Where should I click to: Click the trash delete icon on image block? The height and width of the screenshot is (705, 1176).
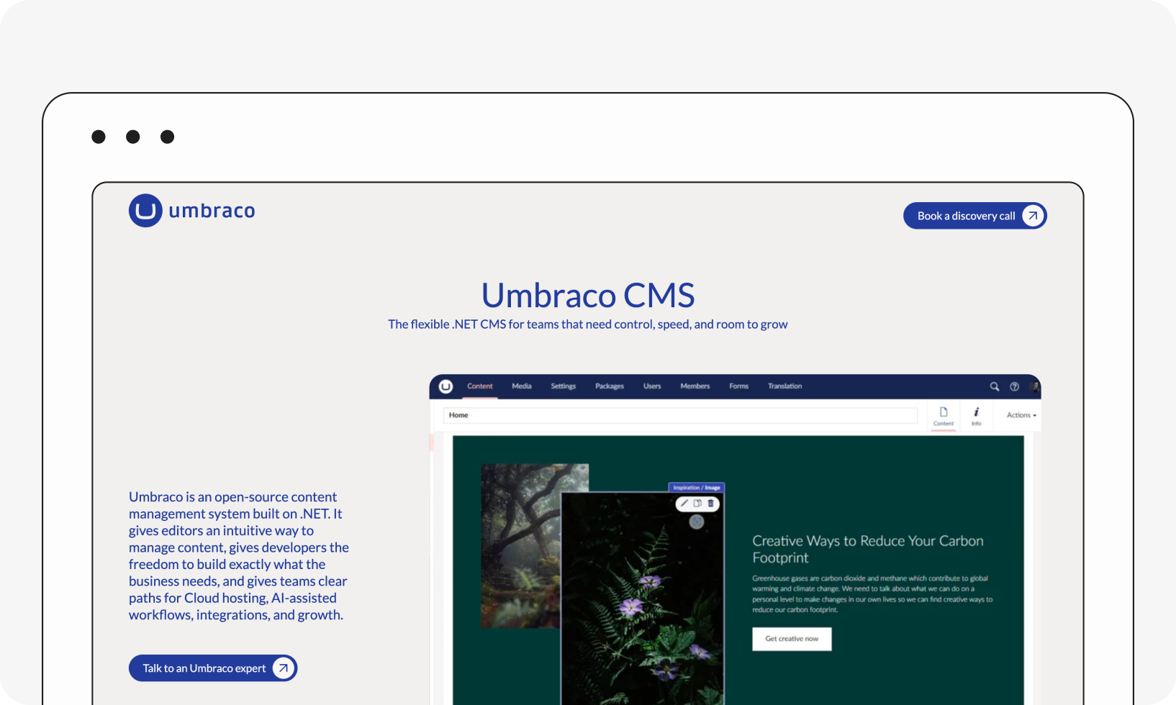pyautogui.click(x=710, y=504)
